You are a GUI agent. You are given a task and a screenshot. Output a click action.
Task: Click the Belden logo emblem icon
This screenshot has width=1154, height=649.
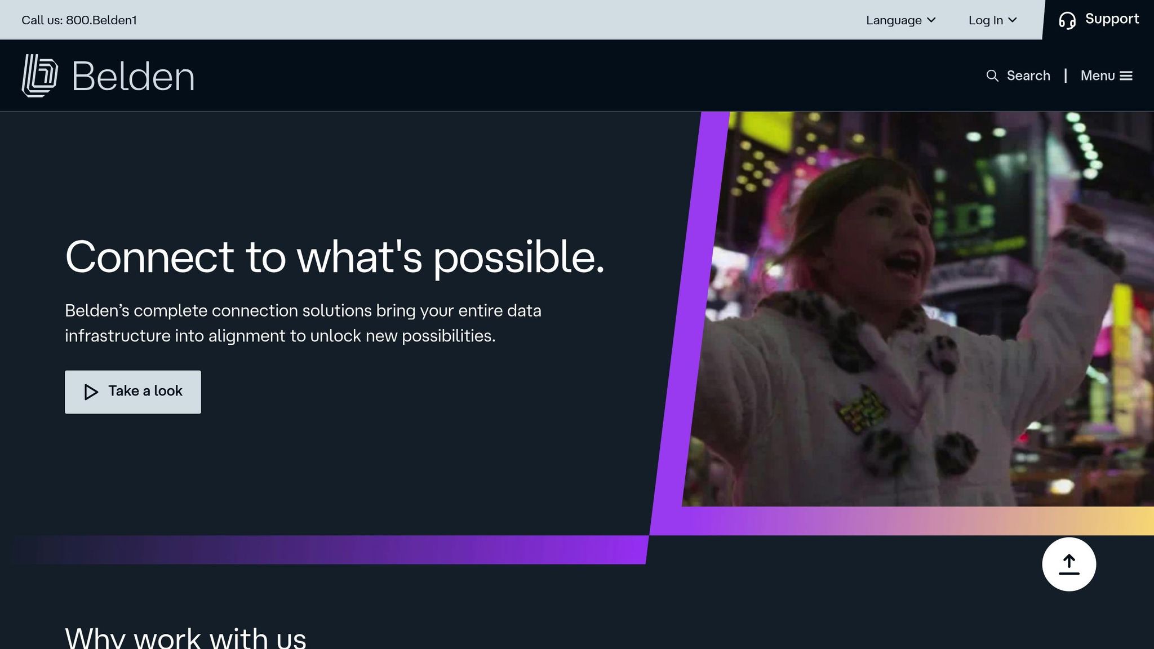[x=39, y=75]
